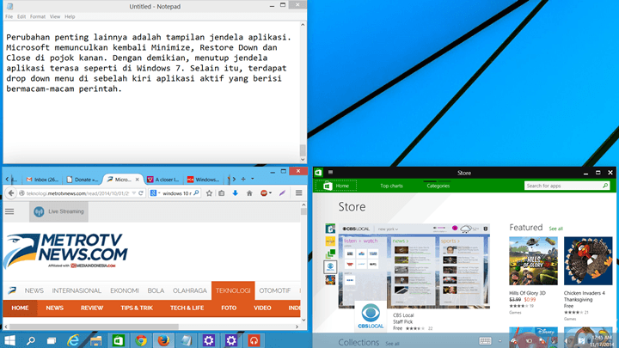The width and height of the screenshot is (619, 348).
Task: Click See all next to Collections
Action: click(392, 344)
